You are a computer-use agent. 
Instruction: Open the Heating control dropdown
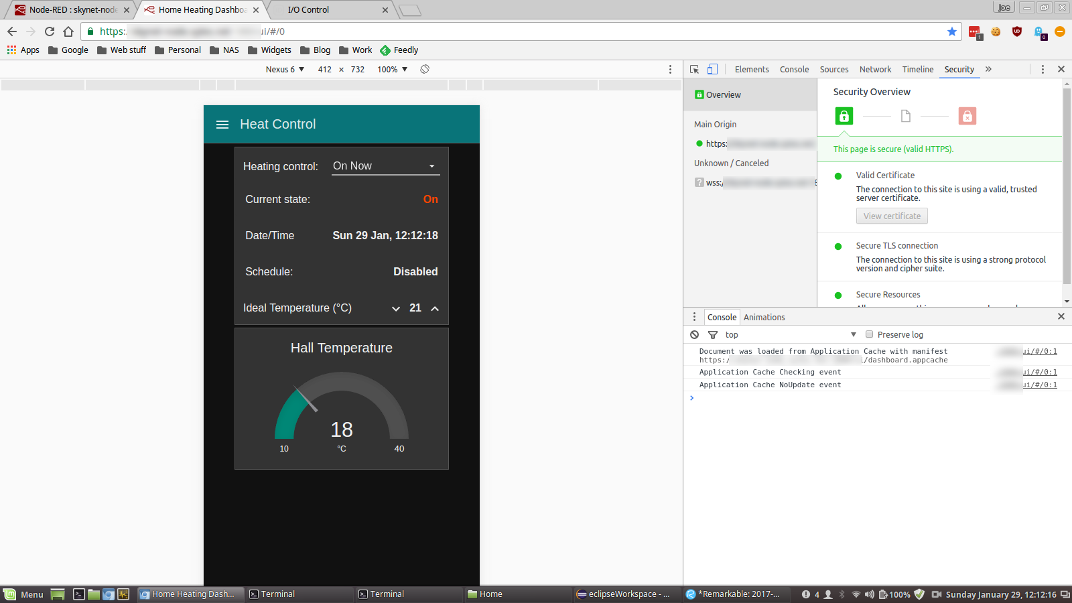(385, 166)
